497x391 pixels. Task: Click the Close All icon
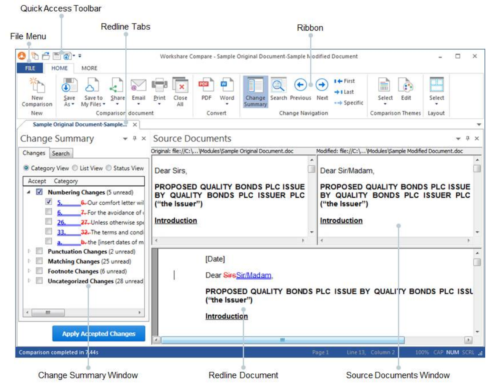[x=180, y=92]
